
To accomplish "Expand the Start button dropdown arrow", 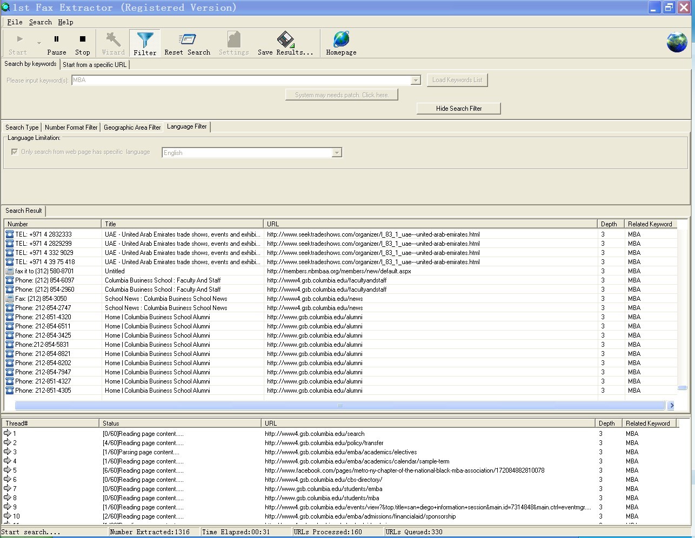I will tap(39, 43).
